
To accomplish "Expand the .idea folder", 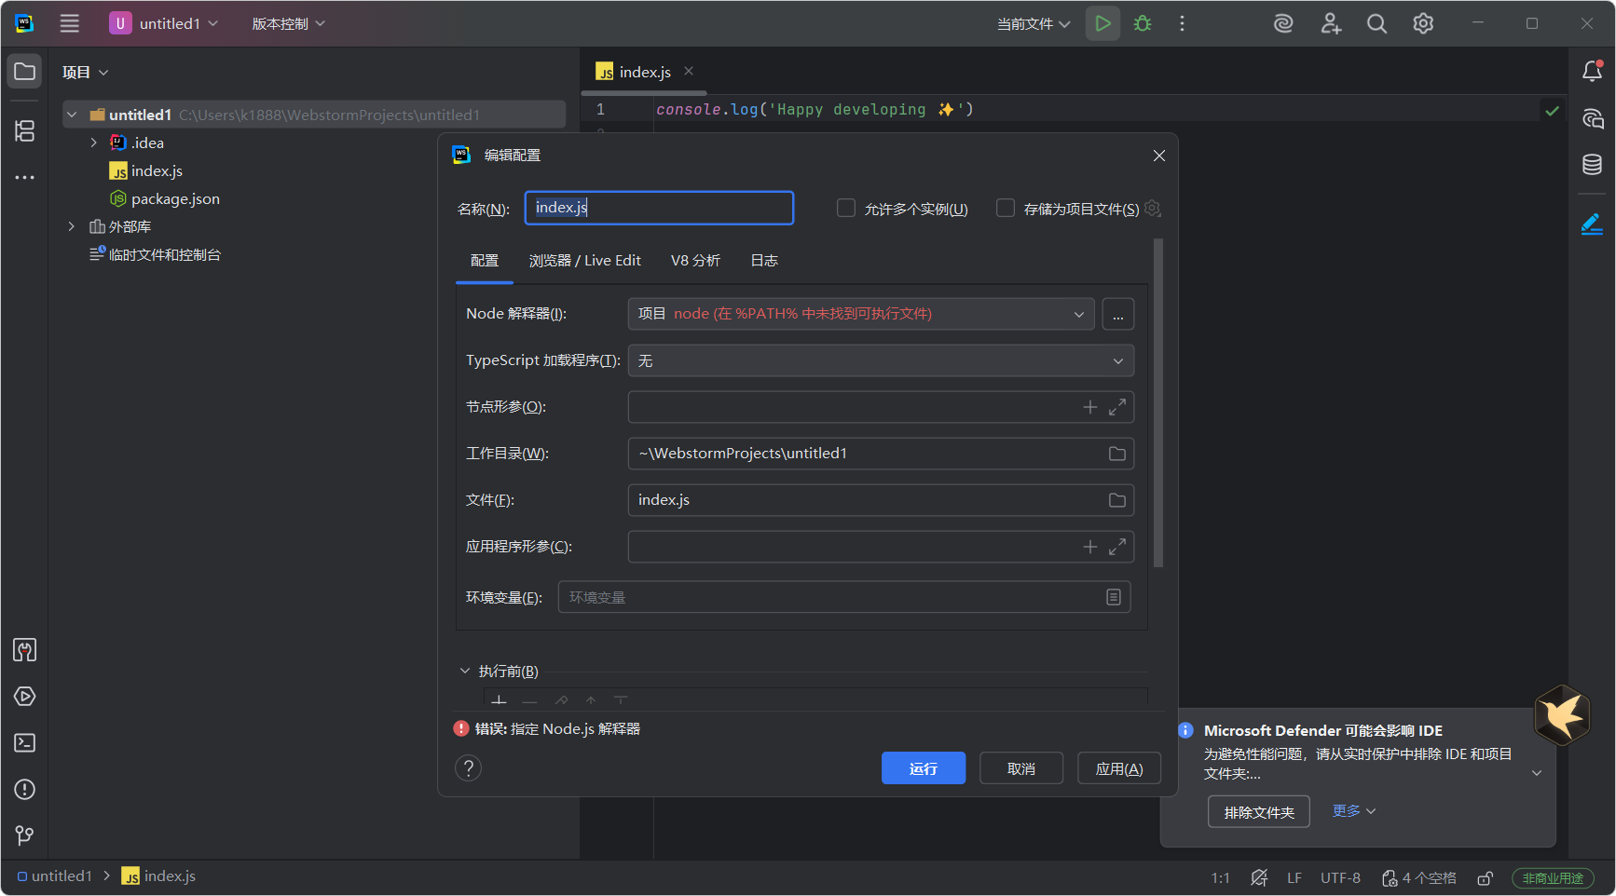I will pyautogui.click(x=93, y=143).
